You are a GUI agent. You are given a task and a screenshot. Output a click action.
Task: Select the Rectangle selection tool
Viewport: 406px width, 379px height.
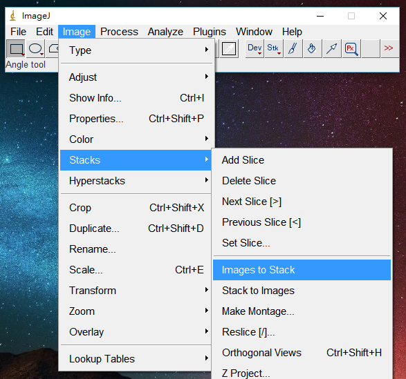click(x=16, y=48)
